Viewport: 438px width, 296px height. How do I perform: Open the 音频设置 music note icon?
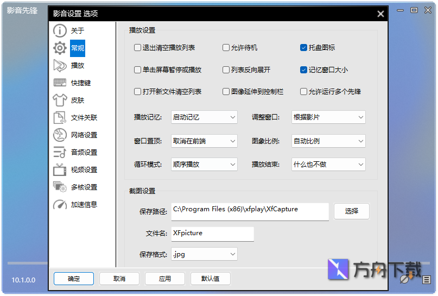pos(60,152)
